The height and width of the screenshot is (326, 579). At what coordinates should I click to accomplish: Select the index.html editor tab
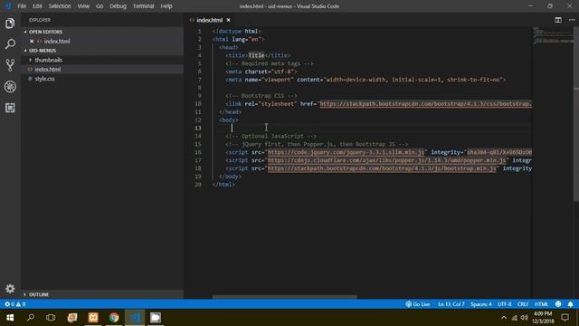[x=209, y=20]
